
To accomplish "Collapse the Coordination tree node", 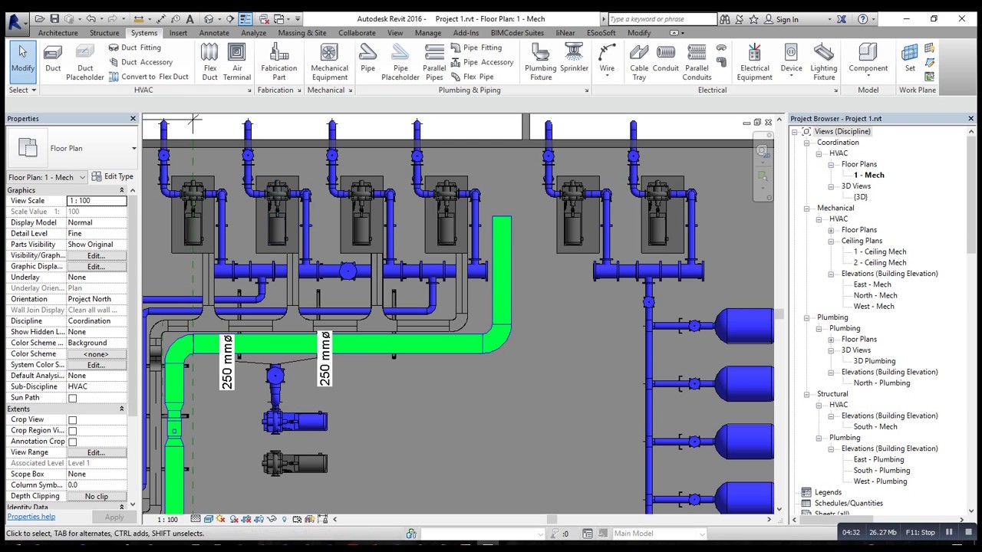I will [x=807, y=143].
